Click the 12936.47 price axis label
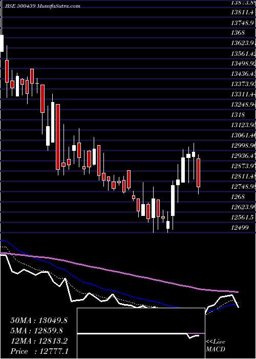The height and width of the screenshot is (359, 256). pos(243,156)
